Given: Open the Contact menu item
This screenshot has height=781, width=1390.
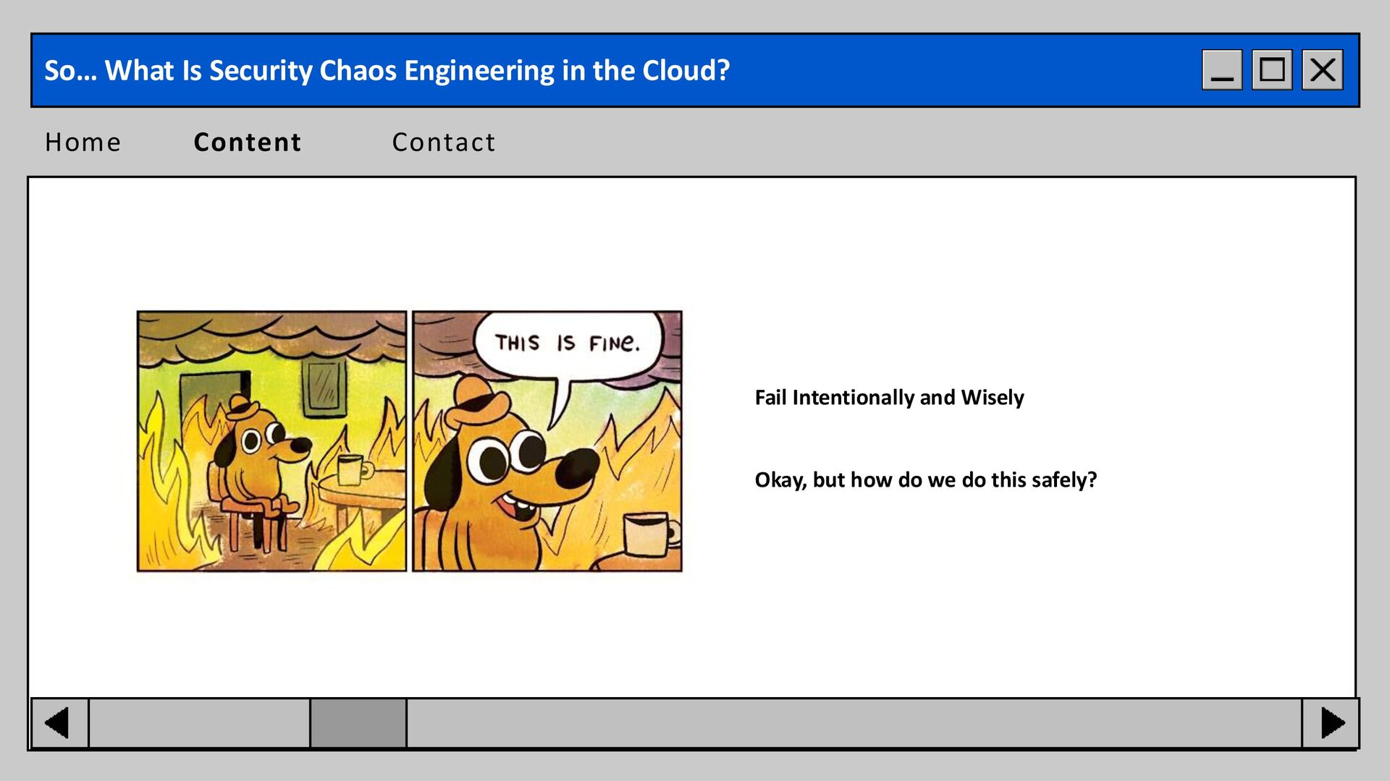Looking at the screenshot, I should (x=444, y=142).
